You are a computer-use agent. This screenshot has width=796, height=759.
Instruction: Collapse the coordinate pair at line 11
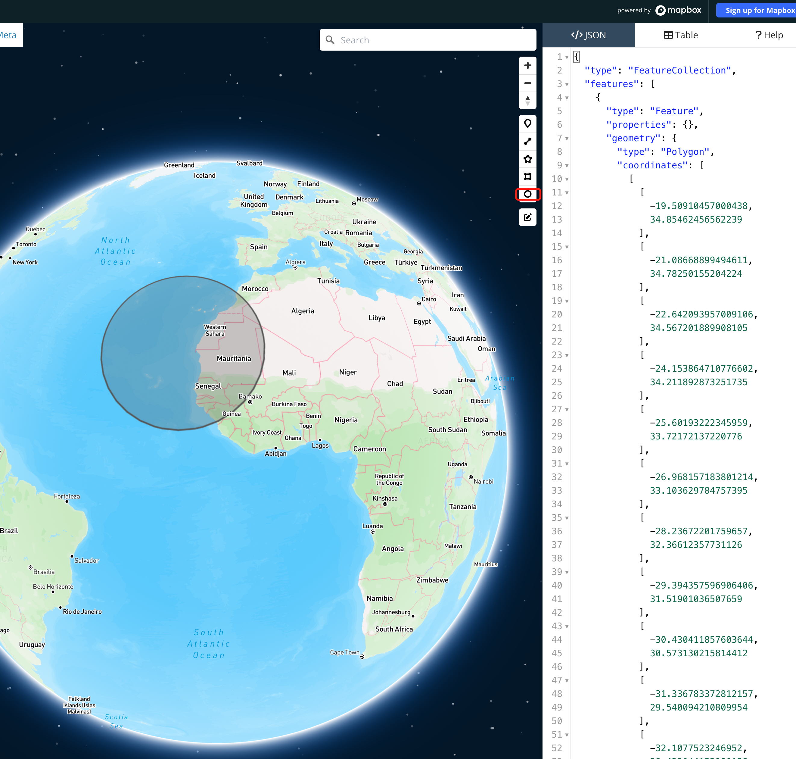pyautogui.click(x=567, y=192)
